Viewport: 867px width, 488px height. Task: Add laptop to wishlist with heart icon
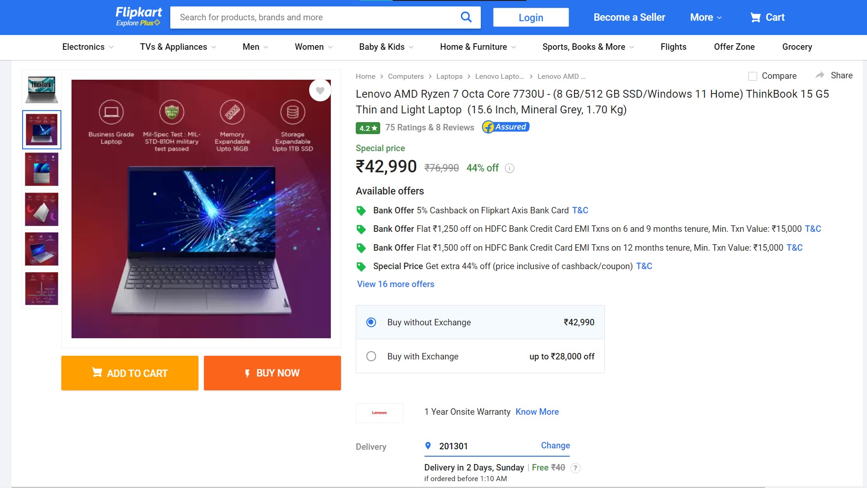click(x=320, y=91)
